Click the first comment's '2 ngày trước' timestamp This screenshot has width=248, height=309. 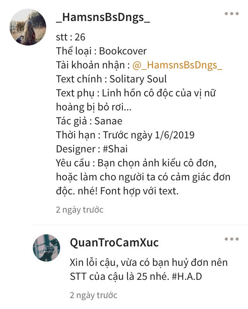pyautogui.click(x=79, y=209)
